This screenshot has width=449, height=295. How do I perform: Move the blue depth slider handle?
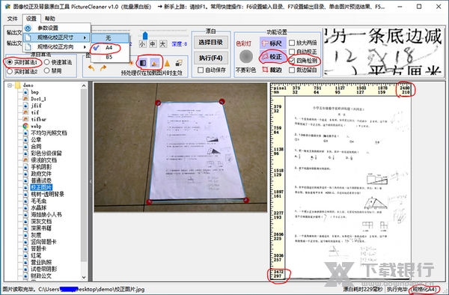[145, 35]
